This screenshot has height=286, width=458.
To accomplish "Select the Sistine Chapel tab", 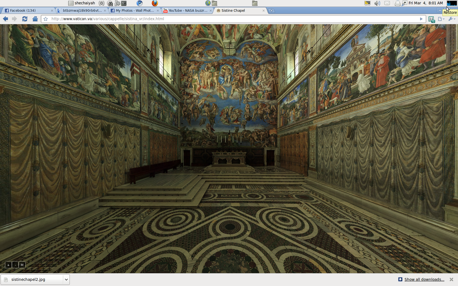I will (240, 10).
